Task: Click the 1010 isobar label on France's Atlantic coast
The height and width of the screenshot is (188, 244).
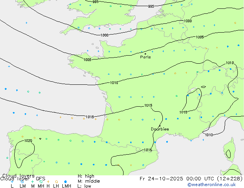Action: coord(114,82)
